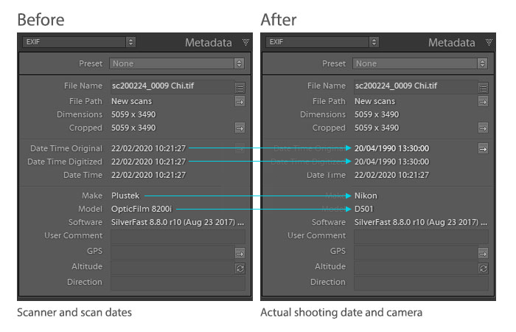Image resolution: width=516 pixels, height=332 pixels.
Task: Collapse the After Metadata panel using its triangle
Action: click(489, 43)
